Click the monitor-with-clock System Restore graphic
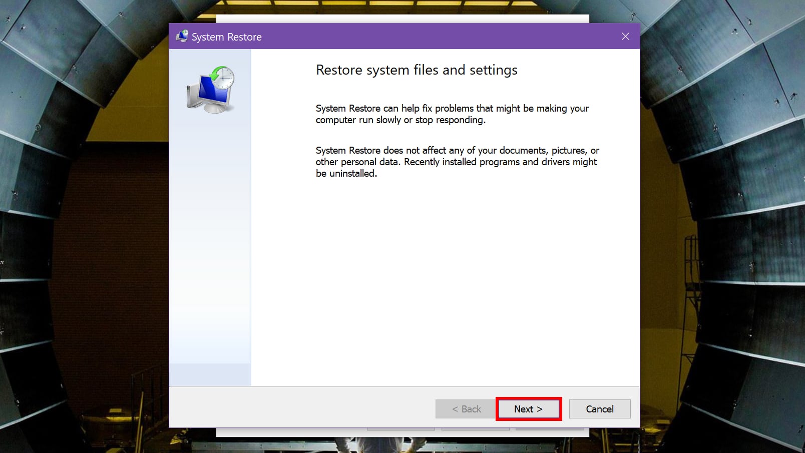805x453 pixels. click(211, 90)
